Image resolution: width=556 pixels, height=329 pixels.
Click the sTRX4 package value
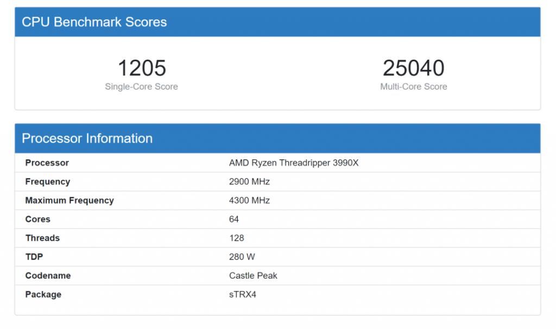click(x=242, y=294)
